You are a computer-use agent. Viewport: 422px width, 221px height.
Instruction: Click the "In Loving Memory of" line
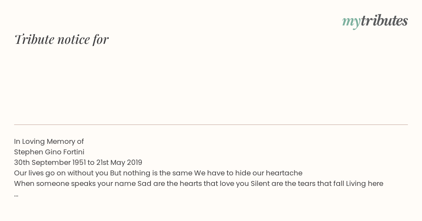pos(49,141)
